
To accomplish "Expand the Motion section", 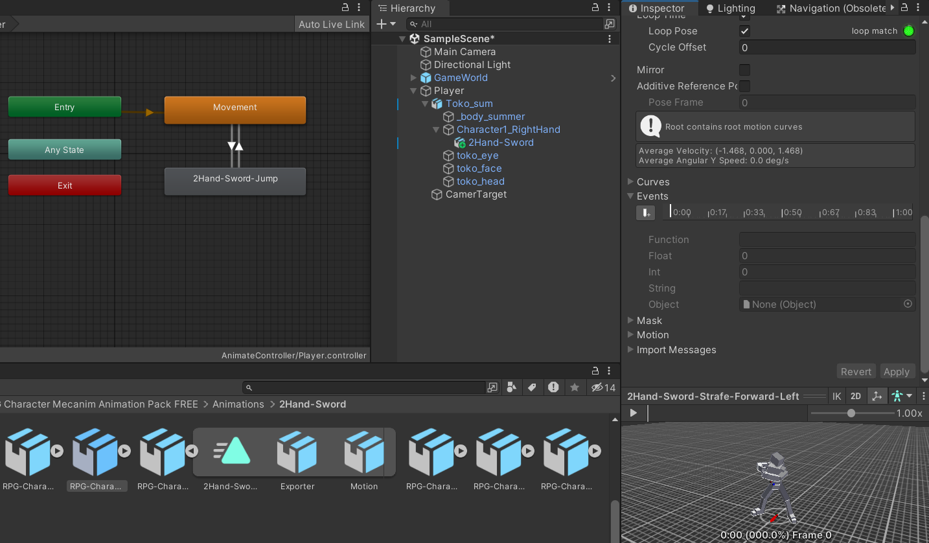I will 631,335.
